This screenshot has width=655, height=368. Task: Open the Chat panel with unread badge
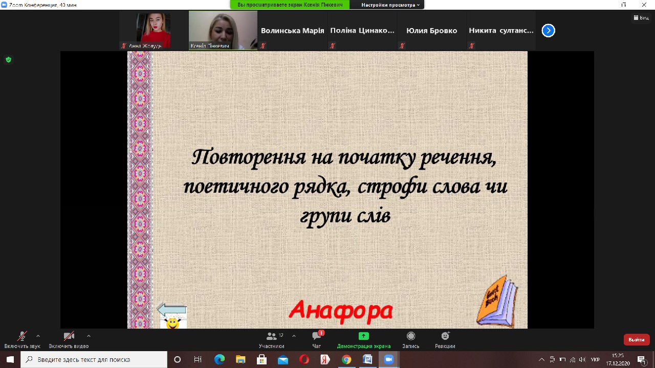click(x=317, y=337)
